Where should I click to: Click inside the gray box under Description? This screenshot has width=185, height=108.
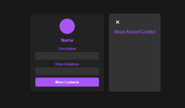point(67,56)
